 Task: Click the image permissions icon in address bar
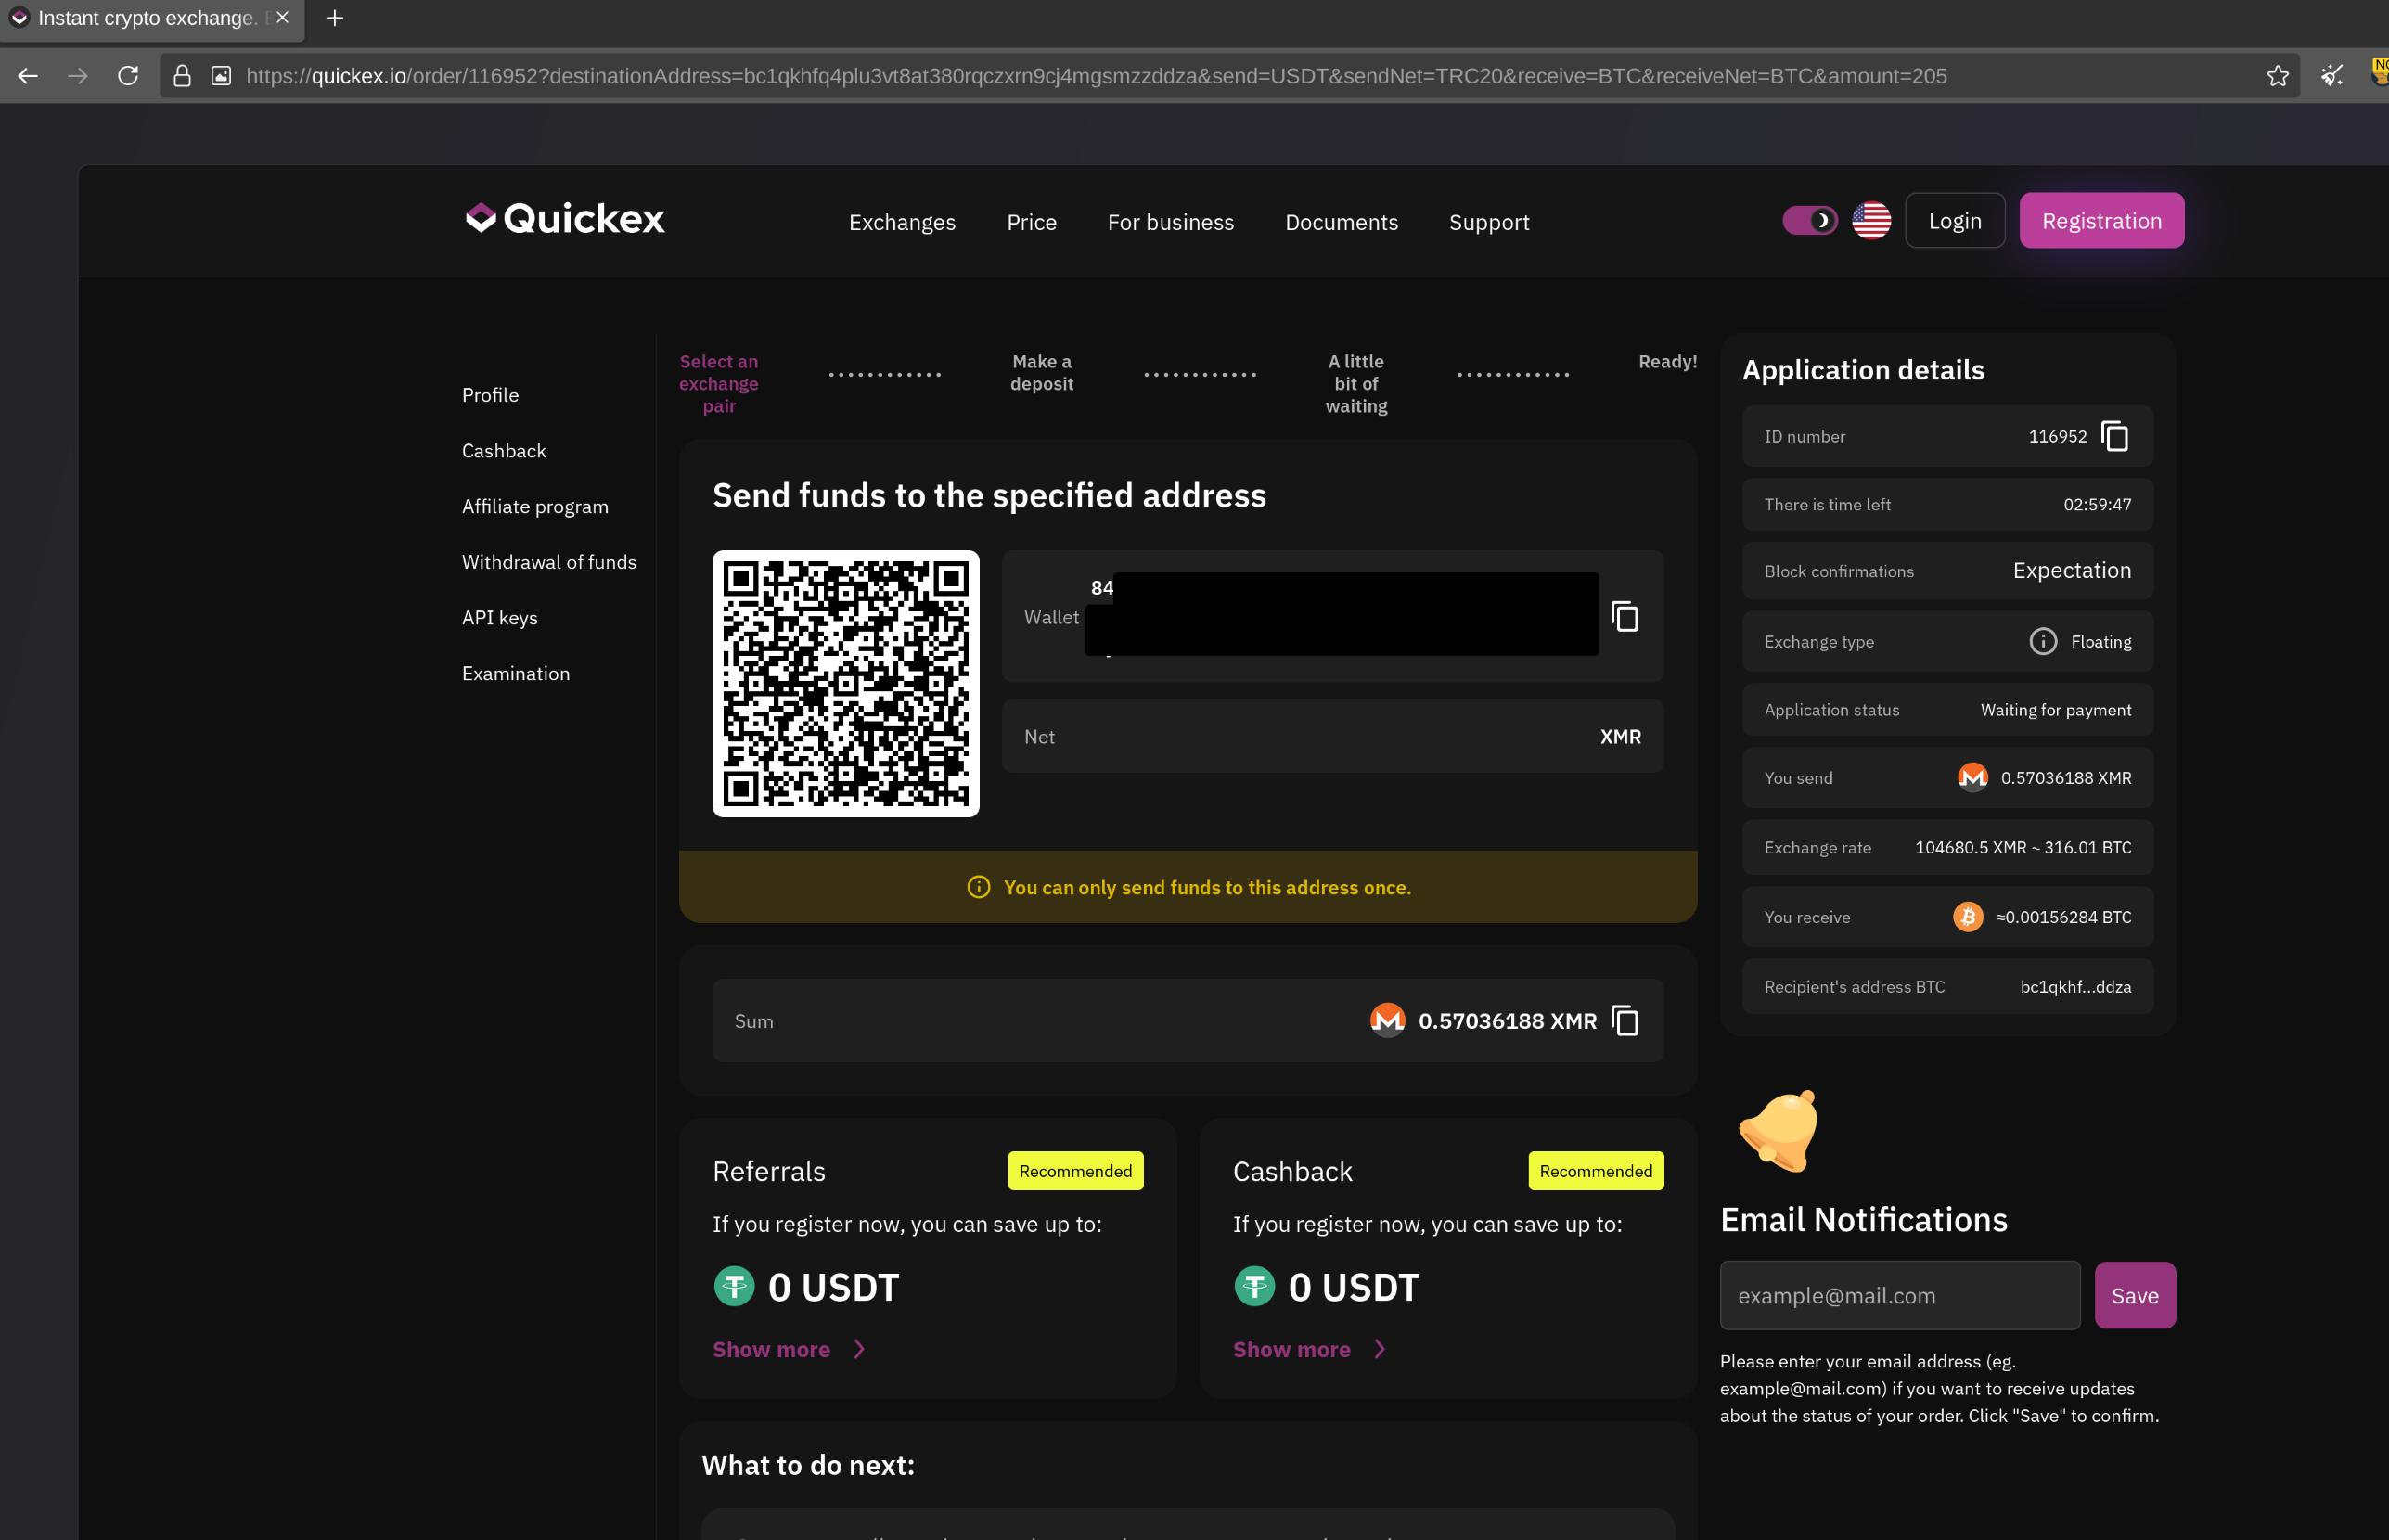[x=221, y=76]
